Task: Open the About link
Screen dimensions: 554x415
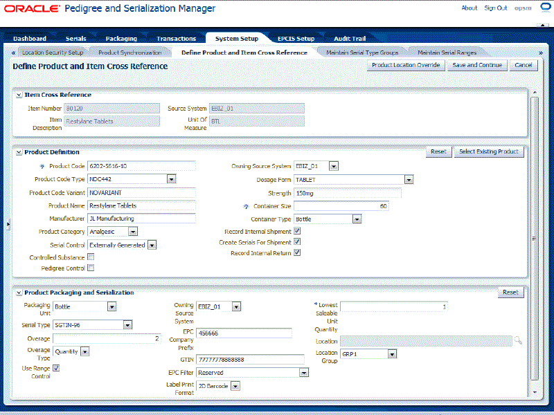Action: 470,8
